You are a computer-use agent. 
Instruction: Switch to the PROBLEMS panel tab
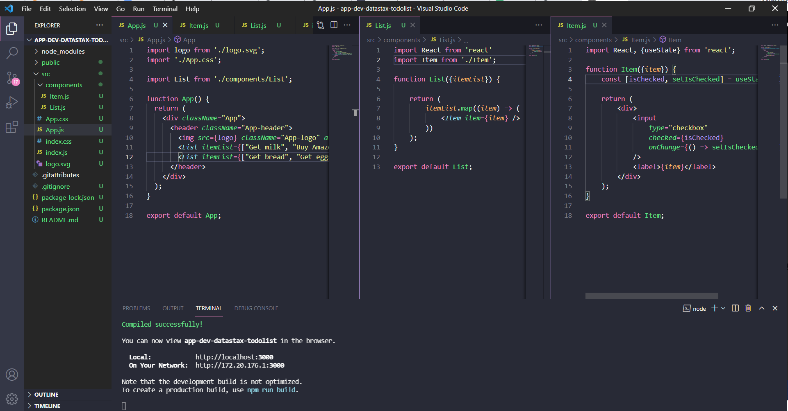[x=136, y=308]
